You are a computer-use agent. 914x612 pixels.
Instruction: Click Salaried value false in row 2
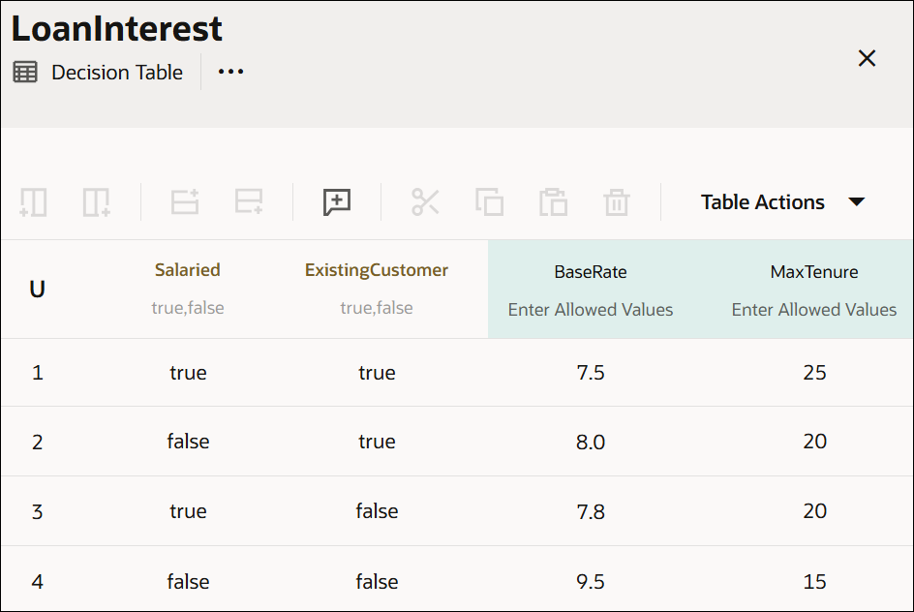point(188,442)
